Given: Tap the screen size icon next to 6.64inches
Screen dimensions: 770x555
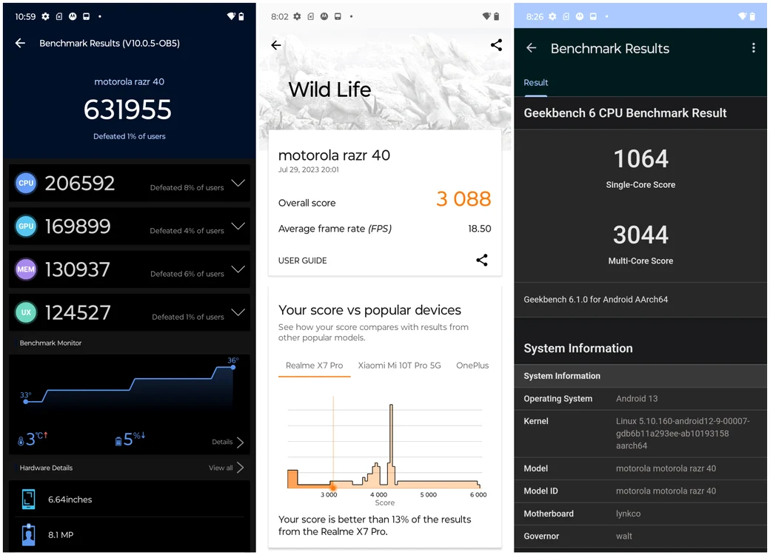Looking at the screenshot, I should coord(28,499).
